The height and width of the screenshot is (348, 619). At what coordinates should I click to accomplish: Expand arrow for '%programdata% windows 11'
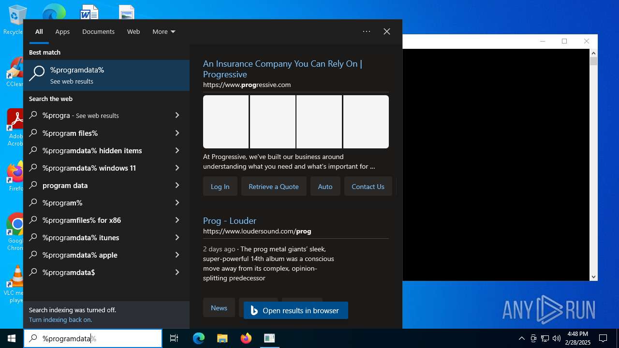(177, 168)
